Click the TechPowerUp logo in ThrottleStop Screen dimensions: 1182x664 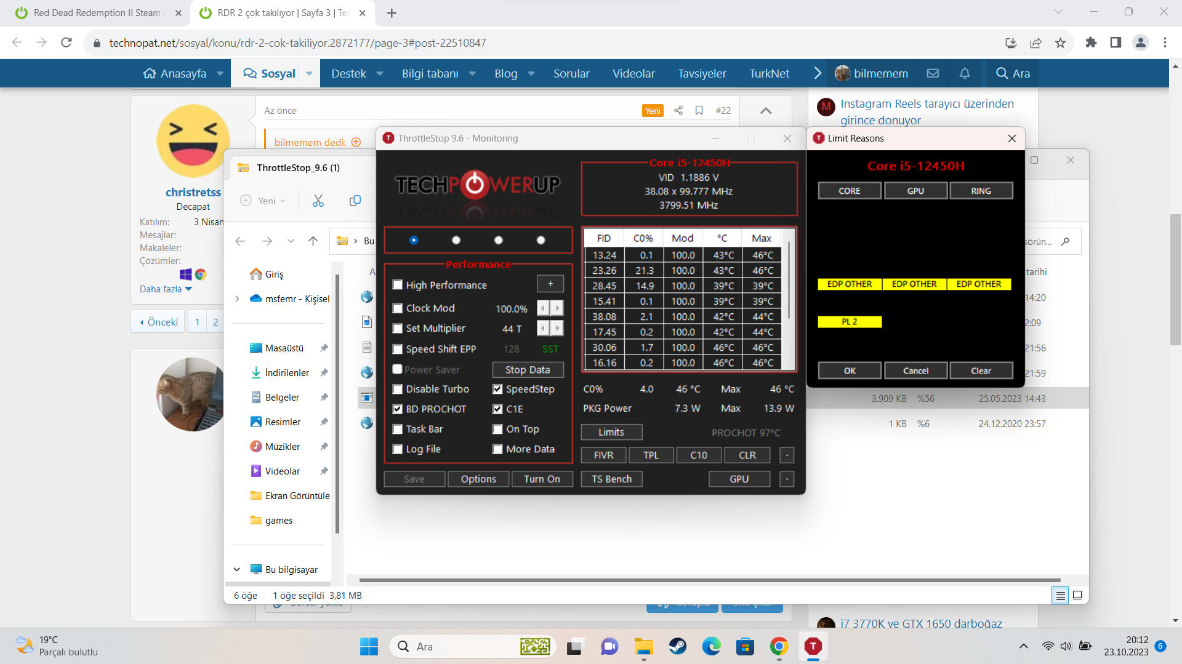point(478,184)
